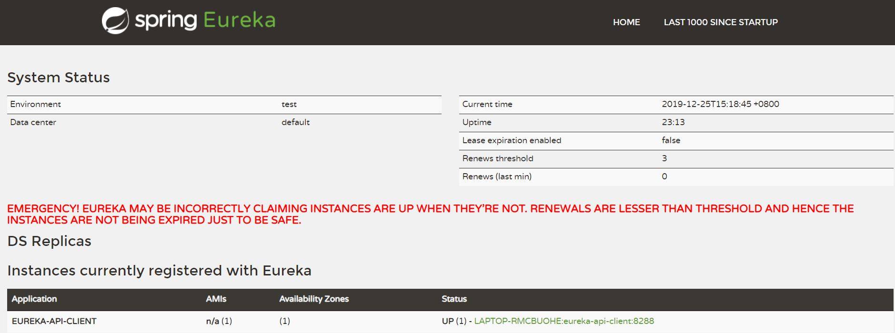
Task: Click the System Status heading
Action: click(59, 78)
